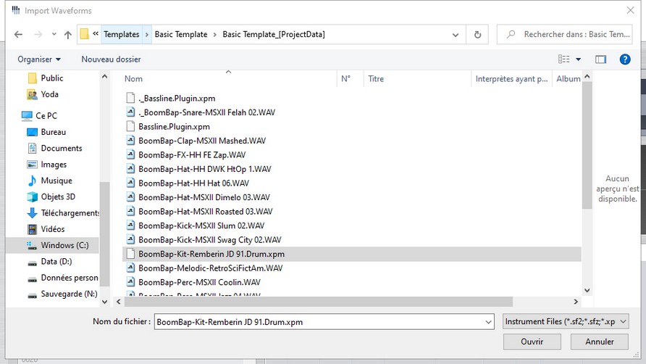Open the Organiser dropdown menu
Screen dimensions: 646x364
pos(39,59)
